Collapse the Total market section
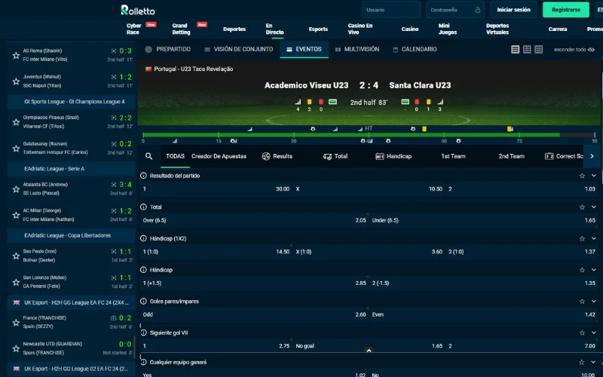This screenshot has height=377, width=603. coord(594,207)
